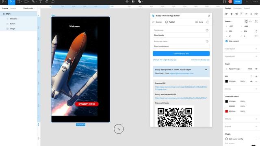Click the Share button

237,2
